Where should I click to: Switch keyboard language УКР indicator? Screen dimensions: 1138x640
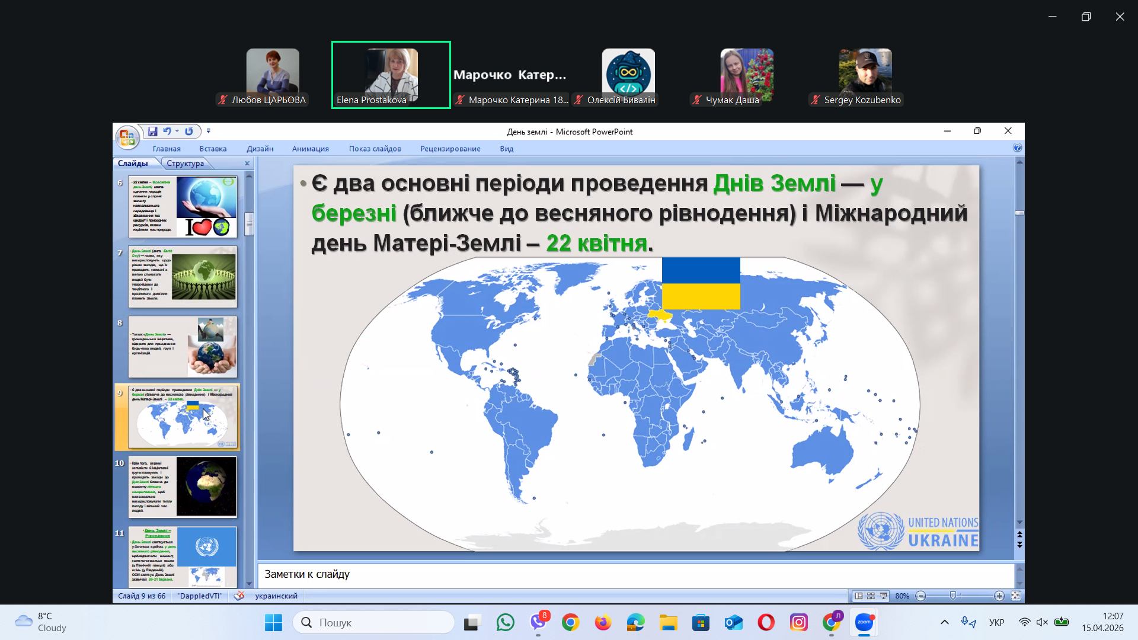tap(996, 622)
